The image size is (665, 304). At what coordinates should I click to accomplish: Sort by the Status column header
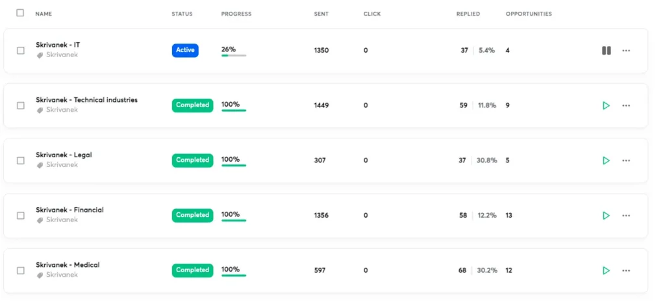(182, 14)
